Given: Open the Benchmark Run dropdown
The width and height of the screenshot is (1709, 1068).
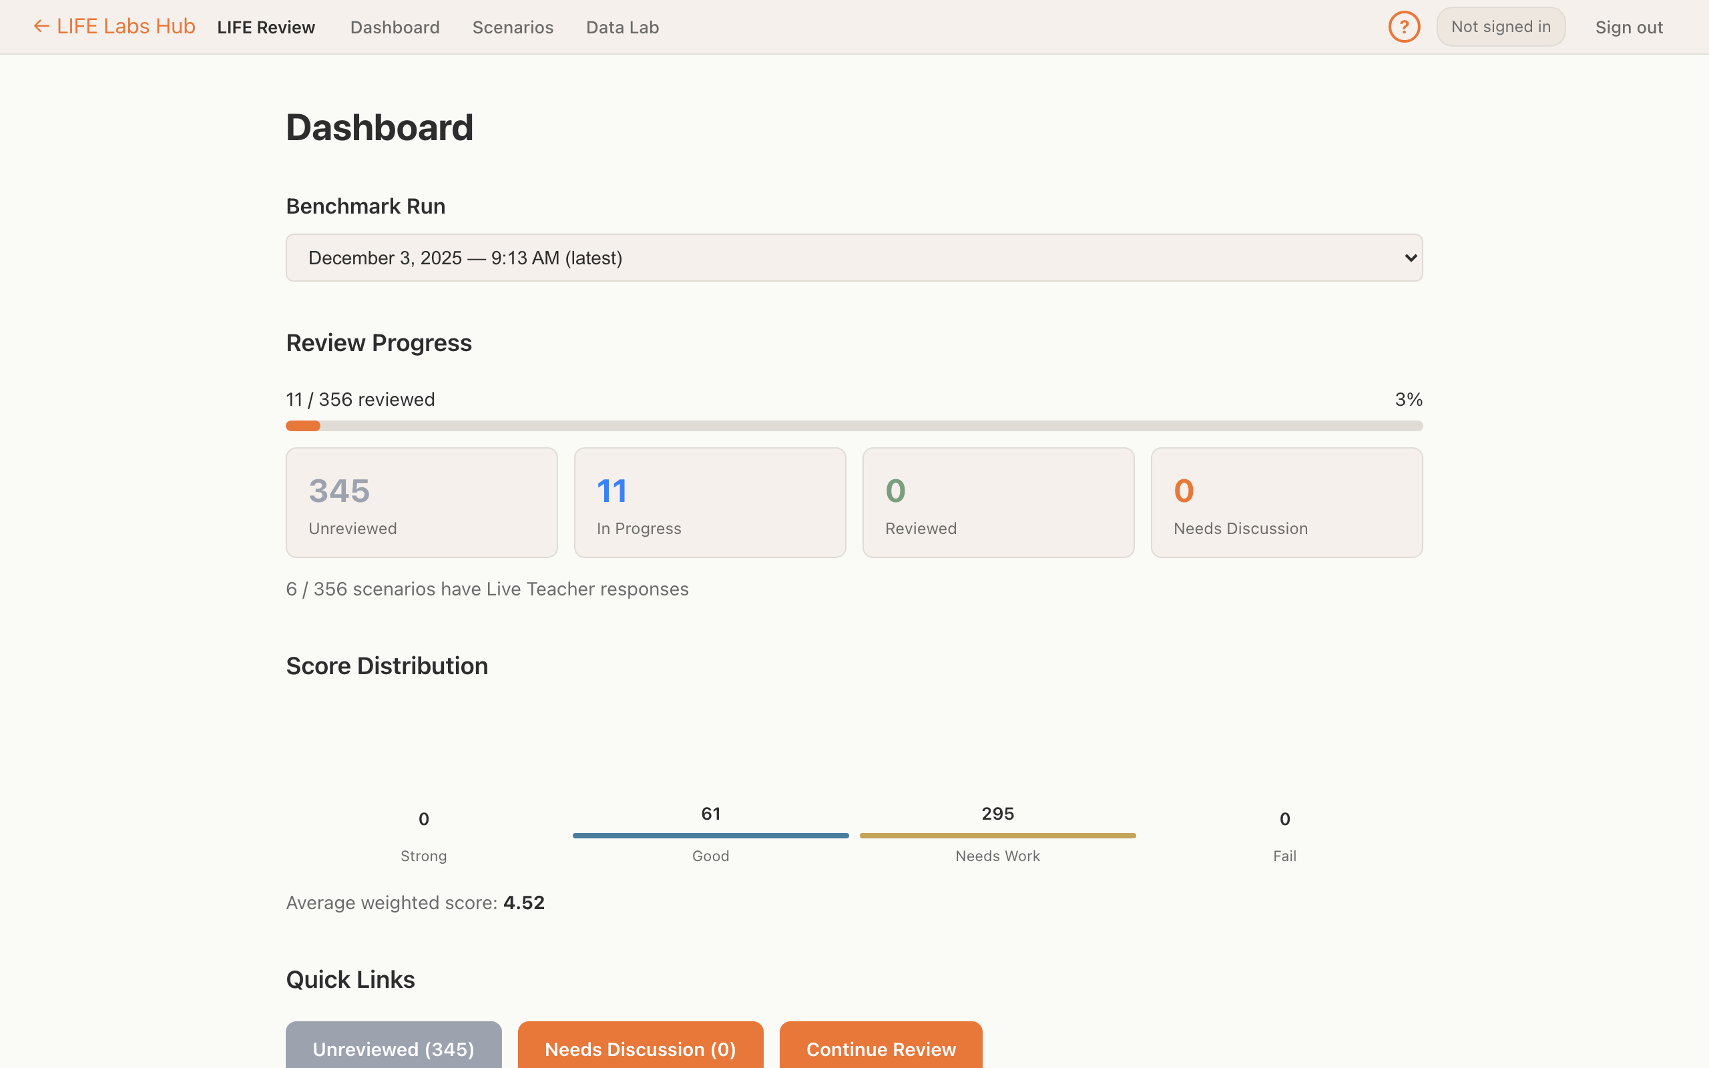Looking at the screenshot, I should 854,258.
